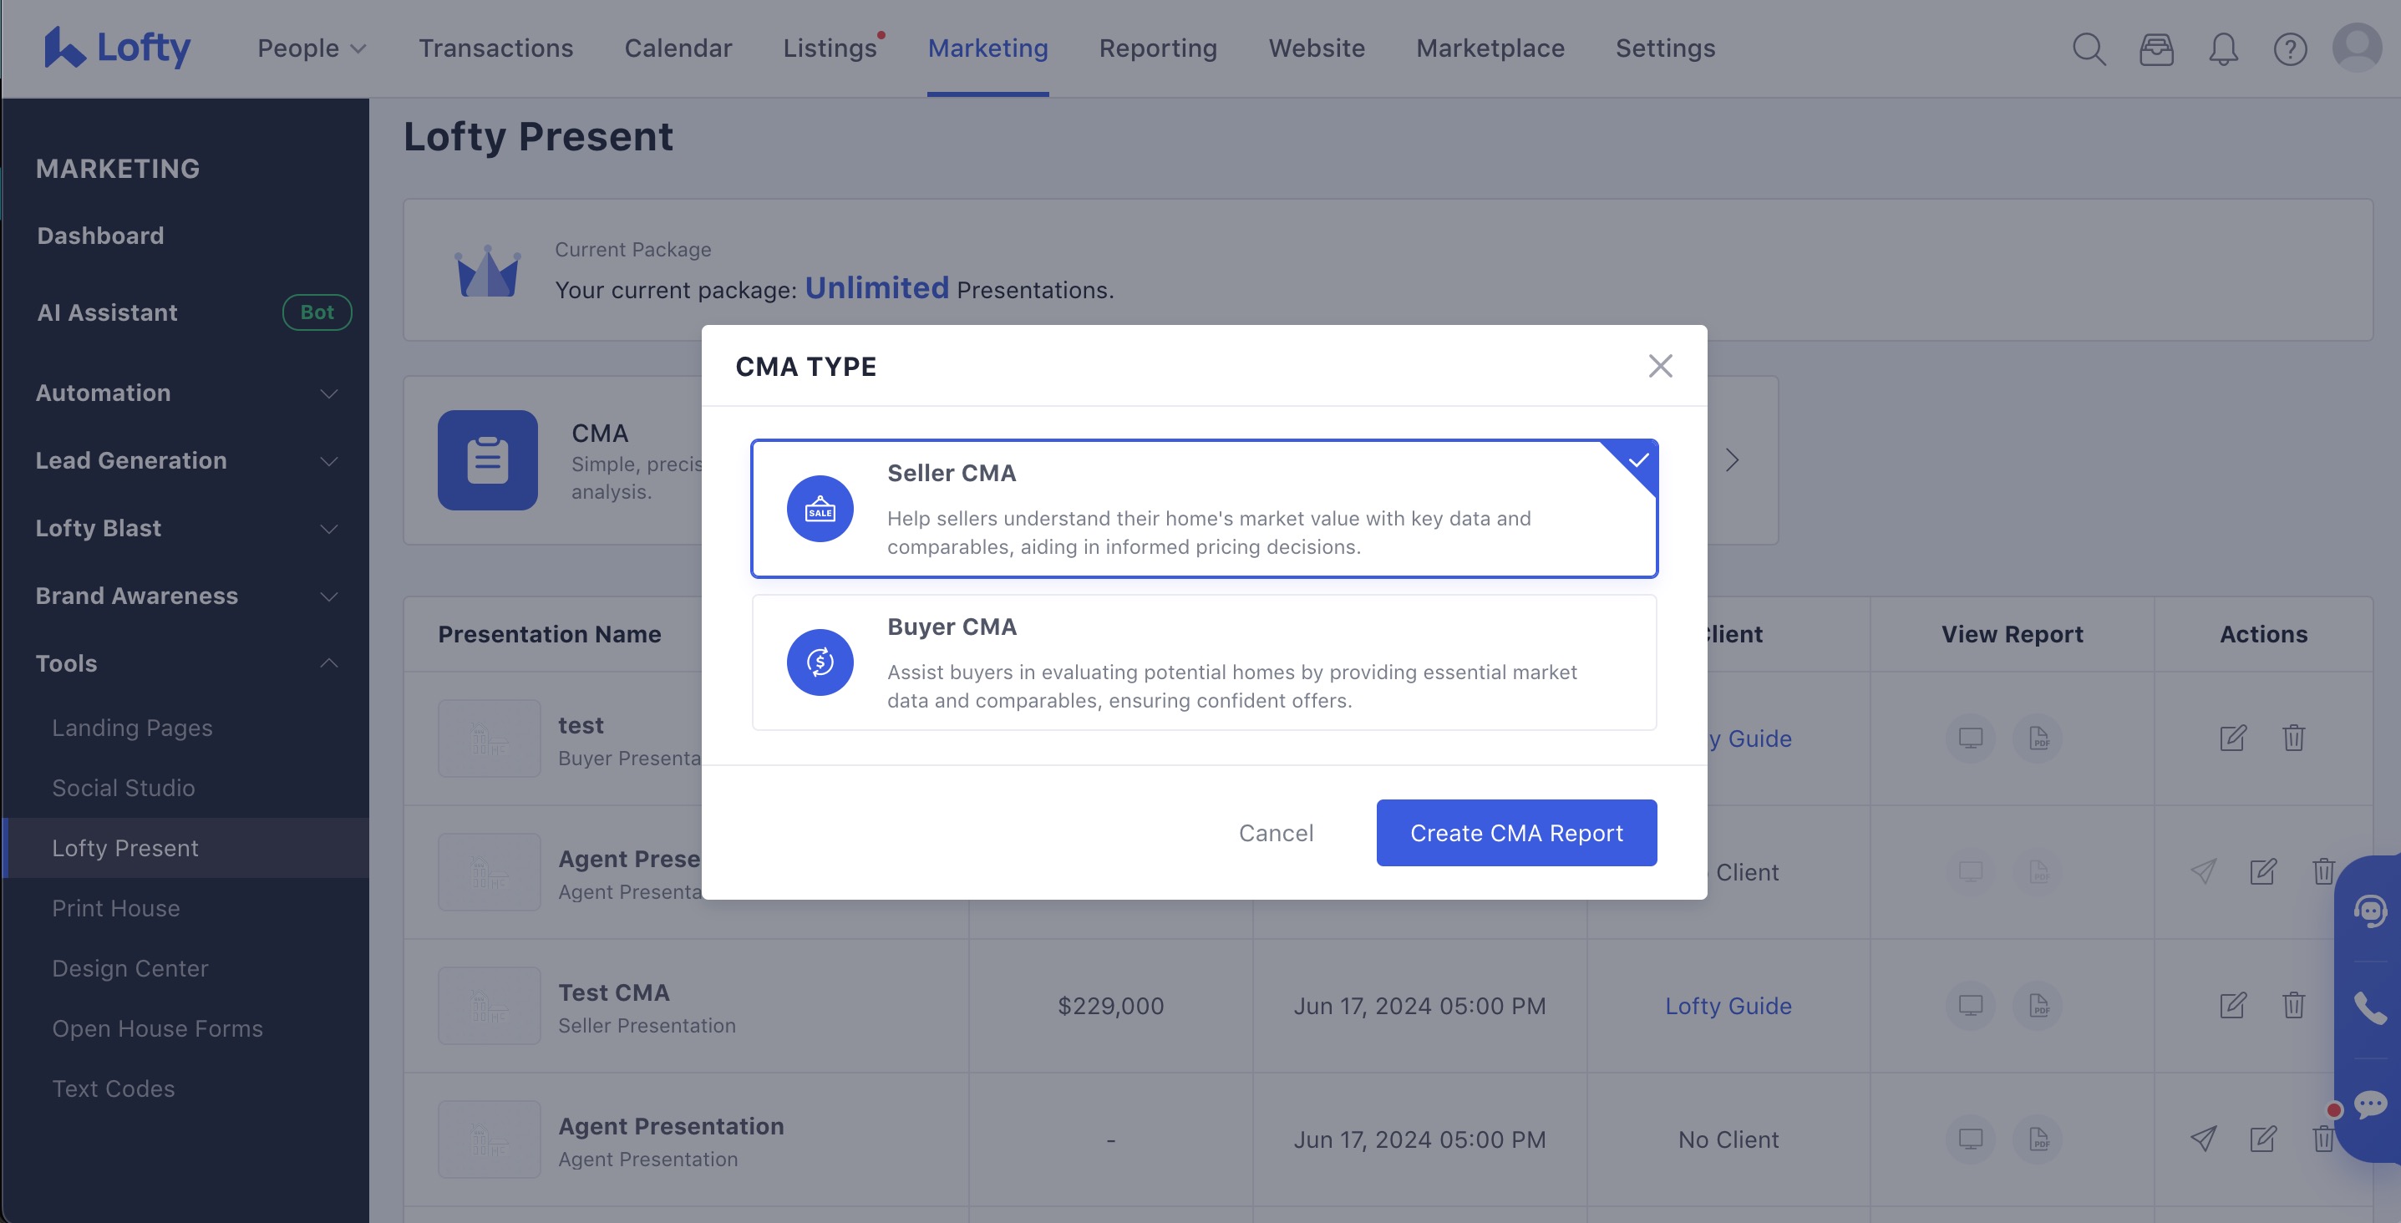The image size is (2401, 1223).
Task: Close the CMA TYPE dialog
Action: pos(1660,365)
